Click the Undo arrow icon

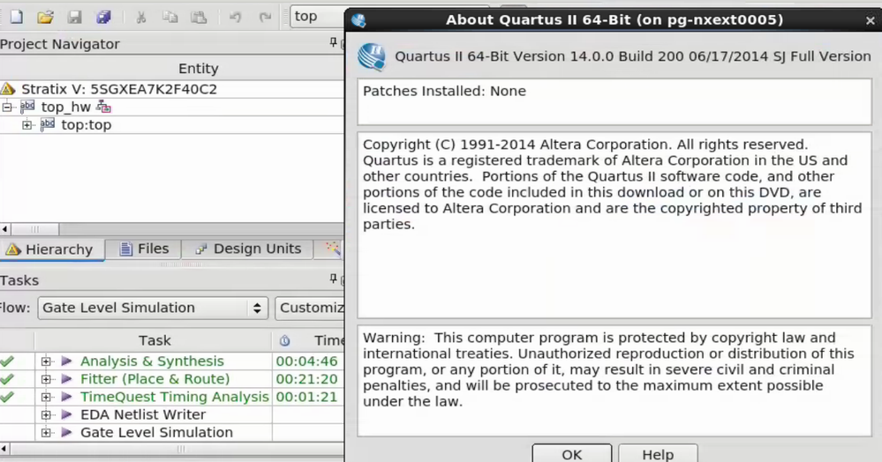click(236, 17)
